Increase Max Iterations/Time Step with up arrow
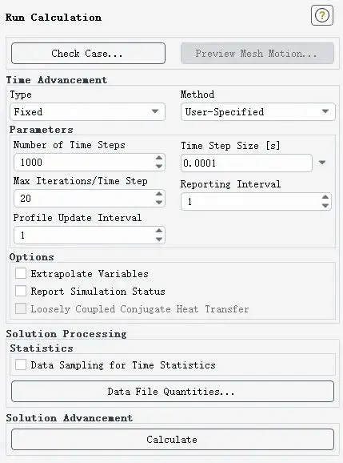This screenshot has height=463, width=343. [x=159, y=194]
